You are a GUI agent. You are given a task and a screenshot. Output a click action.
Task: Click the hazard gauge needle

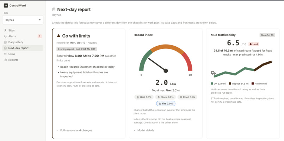pyautogui.click(x=158, y=65)
